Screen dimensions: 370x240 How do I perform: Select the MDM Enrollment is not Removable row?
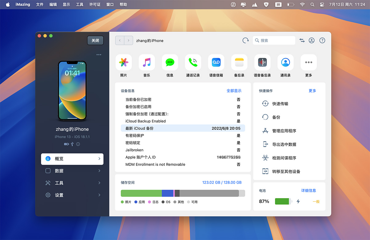tap(183, 164)
